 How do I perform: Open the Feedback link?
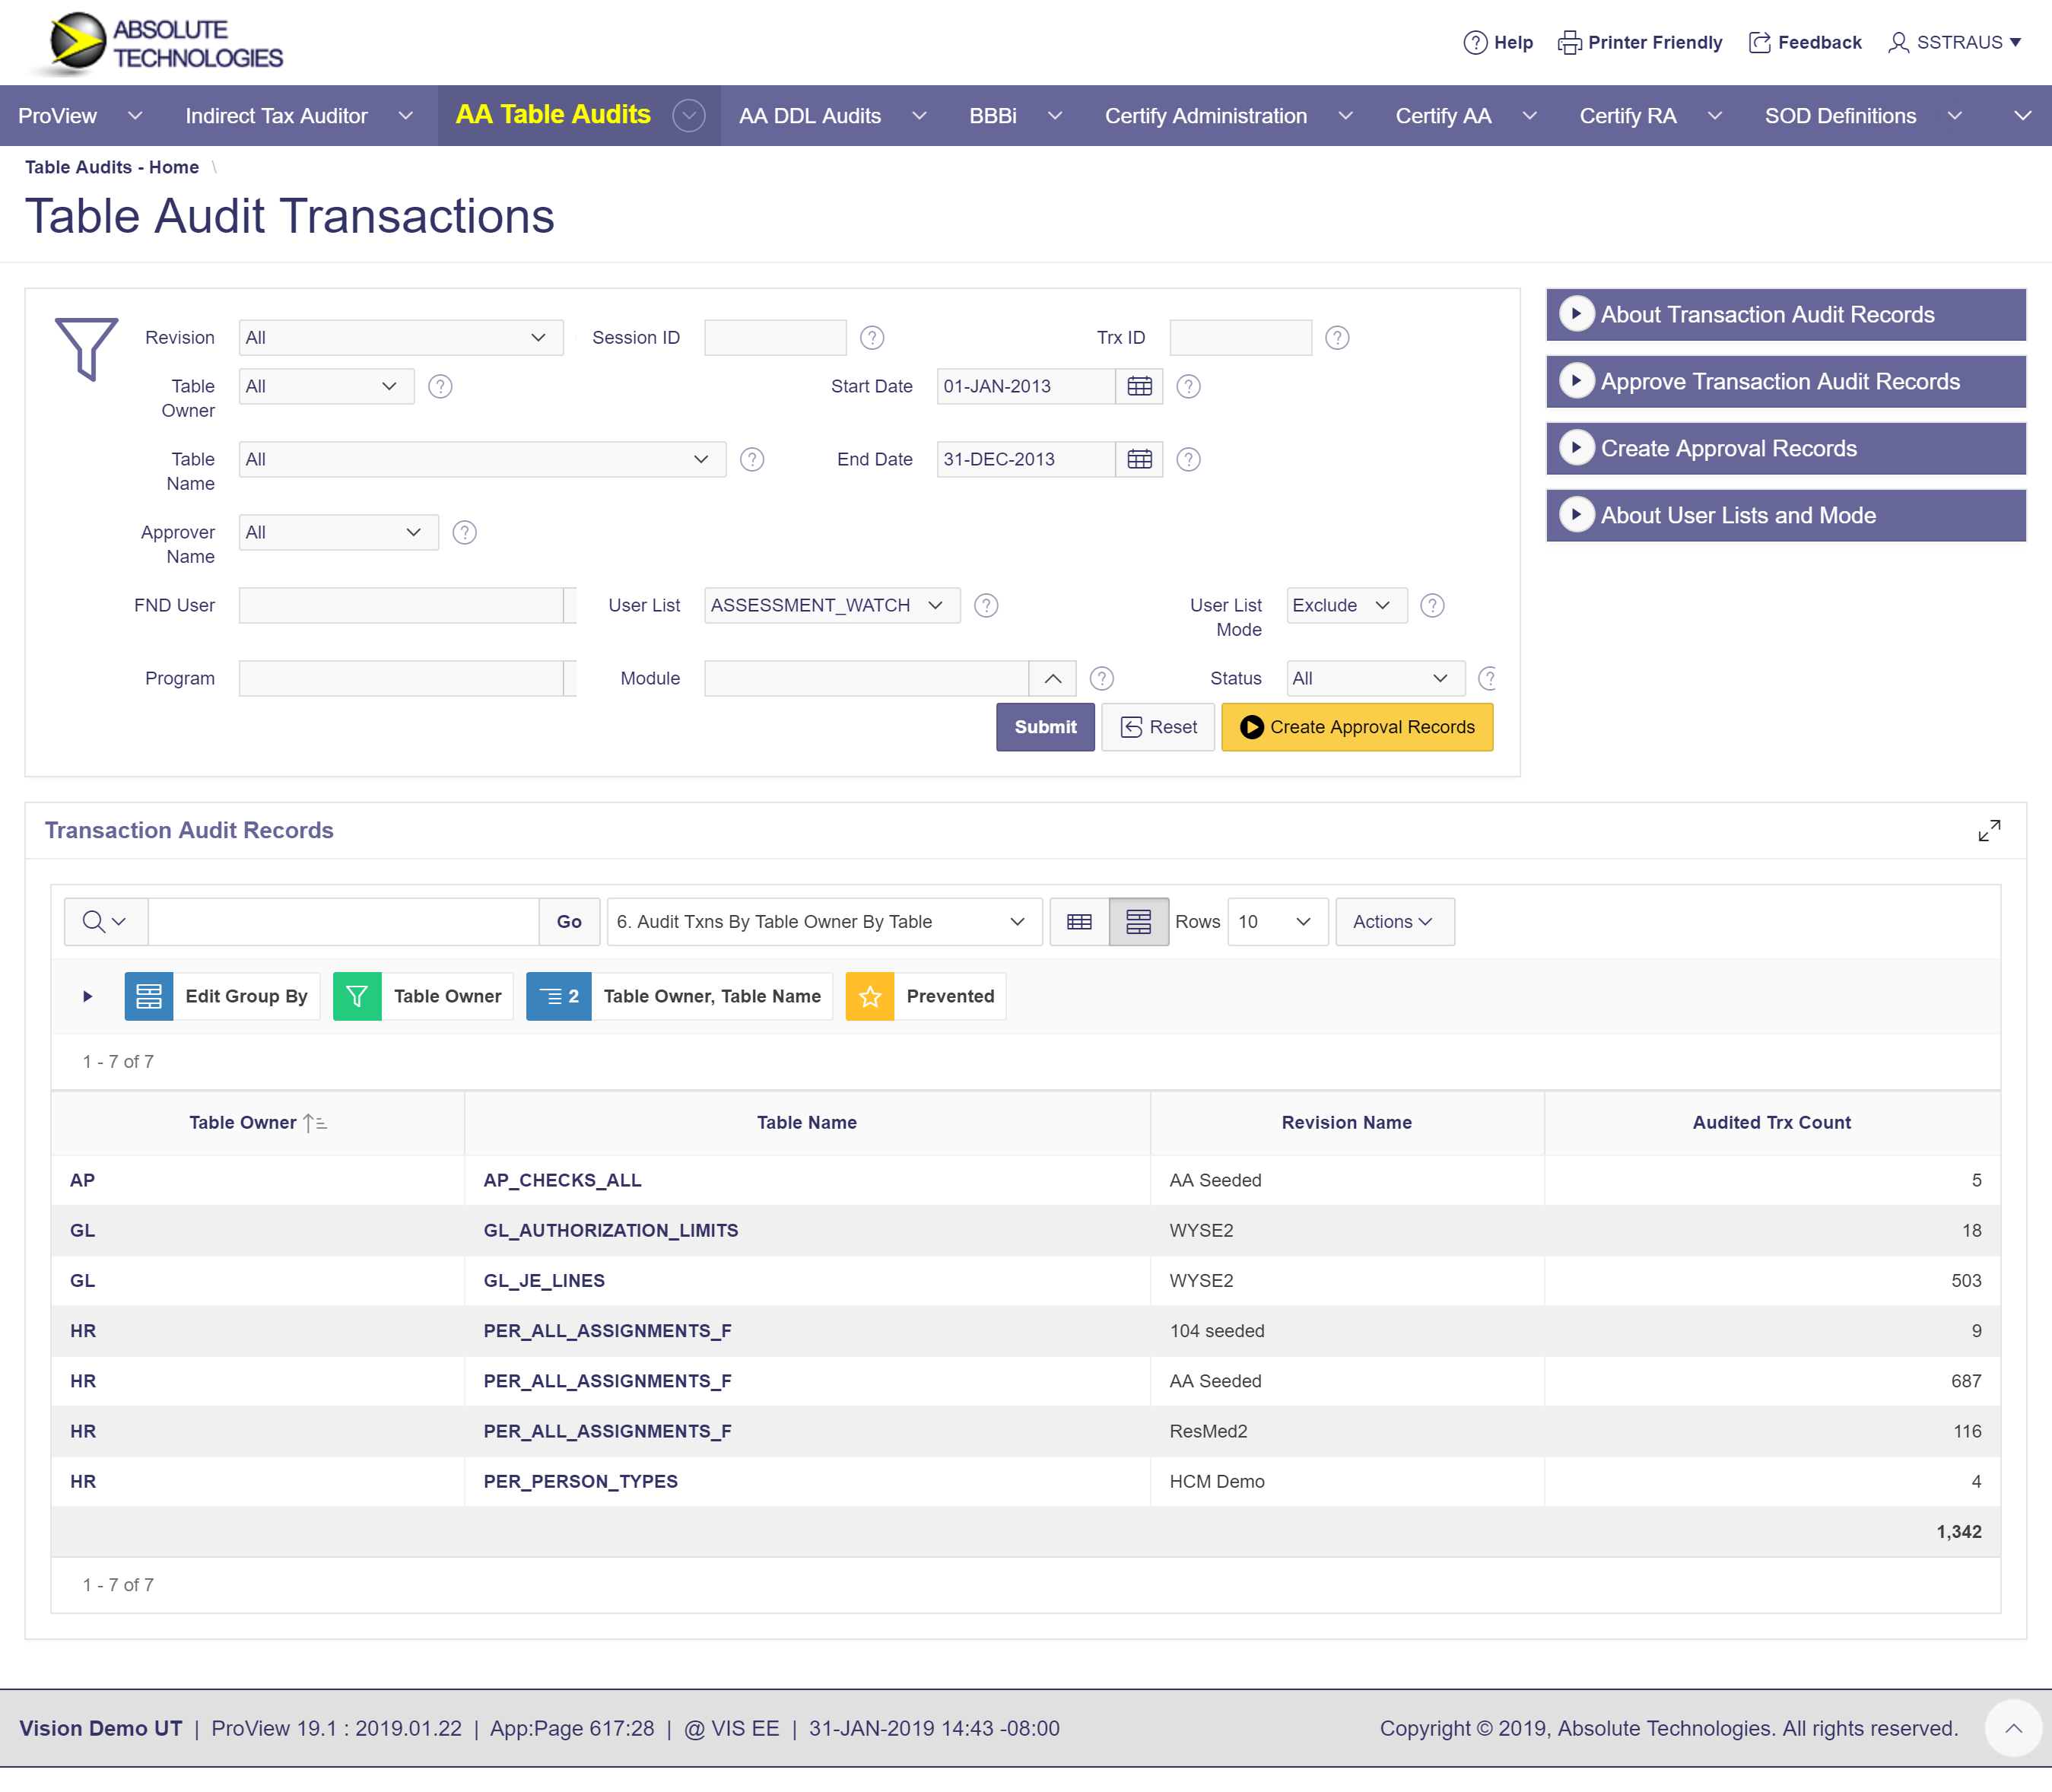pos(1805,42)
